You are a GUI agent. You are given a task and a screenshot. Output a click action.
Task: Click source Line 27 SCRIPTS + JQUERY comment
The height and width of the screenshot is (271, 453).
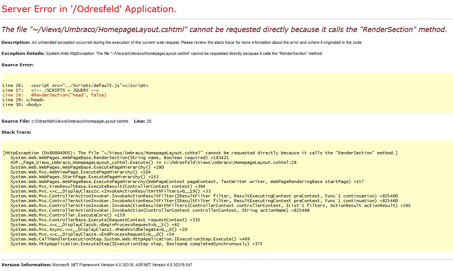[x=51, y=90]
